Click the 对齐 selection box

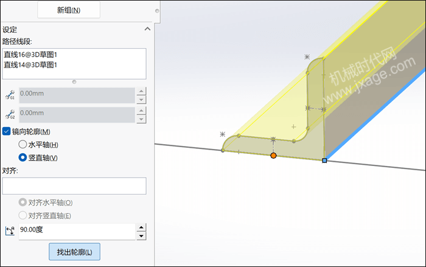point(74,186)
